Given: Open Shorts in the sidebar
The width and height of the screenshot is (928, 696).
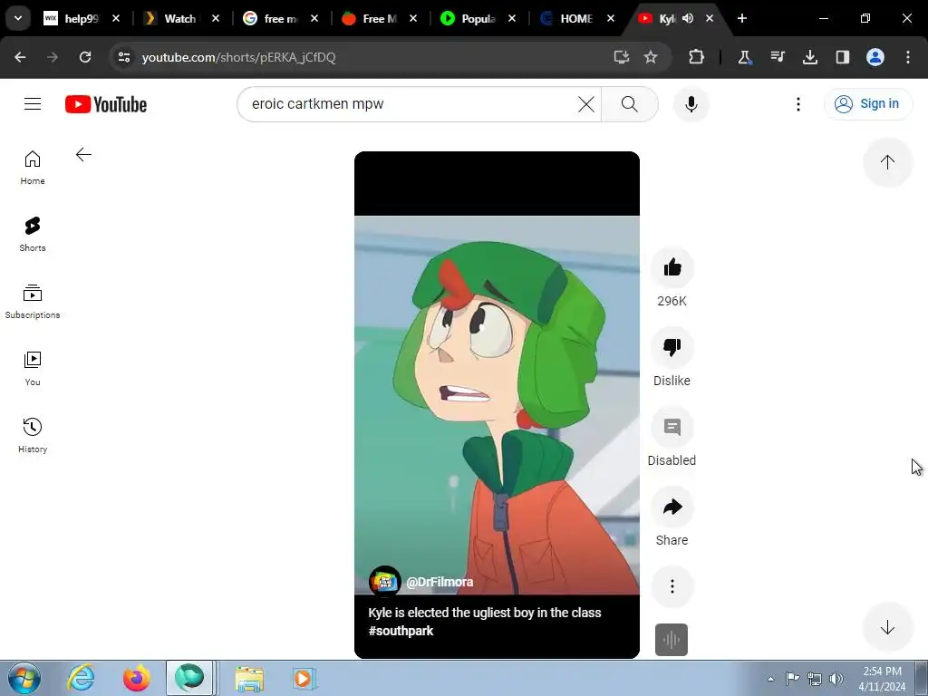Looking at the screenshot, I should pos(33,235).
